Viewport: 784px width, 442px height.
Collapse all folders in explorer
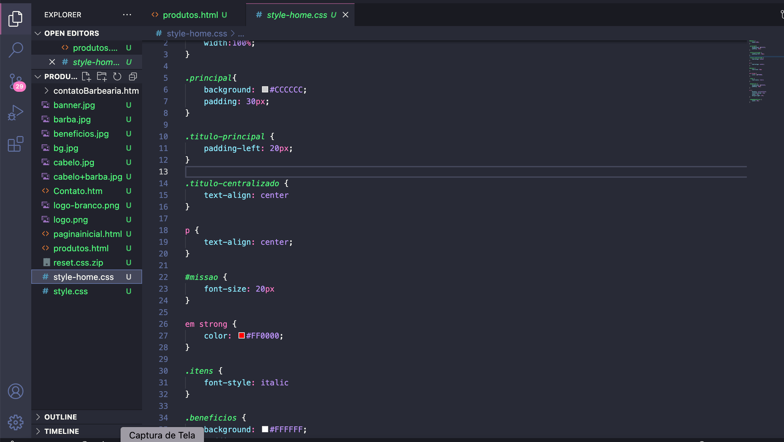(133, 77)
